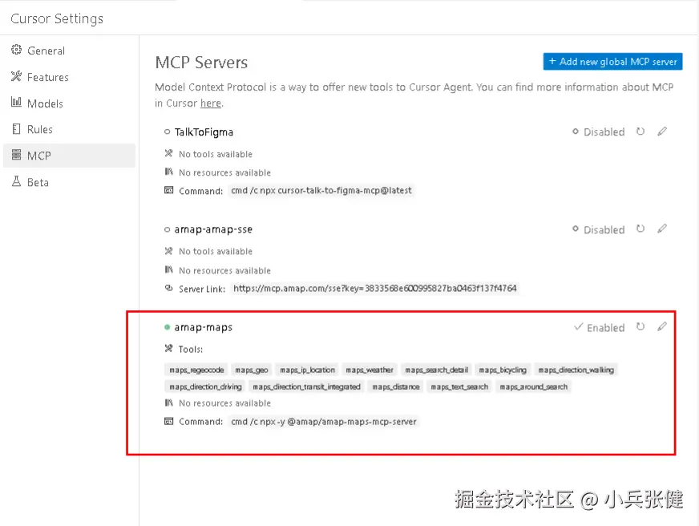Click amap-amap-sse 'No resources available' icon
The height and width of the screenshot is (526, 699).
coord(168,269)
